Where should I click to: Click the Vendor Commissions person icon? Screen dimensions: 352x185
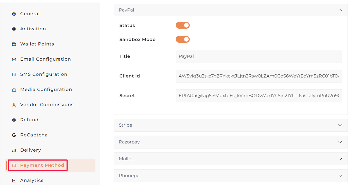point(14,105)
